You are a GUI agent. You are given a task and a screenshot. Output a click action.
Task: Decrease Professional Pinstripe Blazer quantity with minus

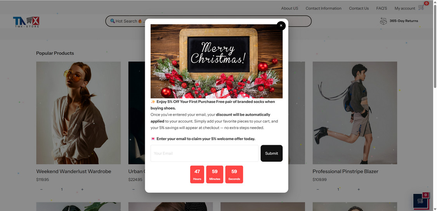pos(318,189)
